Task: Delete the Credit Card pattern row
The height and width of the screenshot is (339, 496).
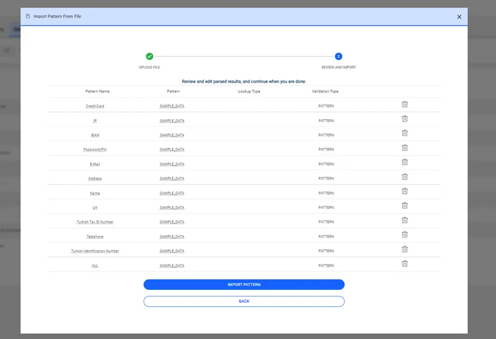Action: pyautogui.click(x=405, y=104)
